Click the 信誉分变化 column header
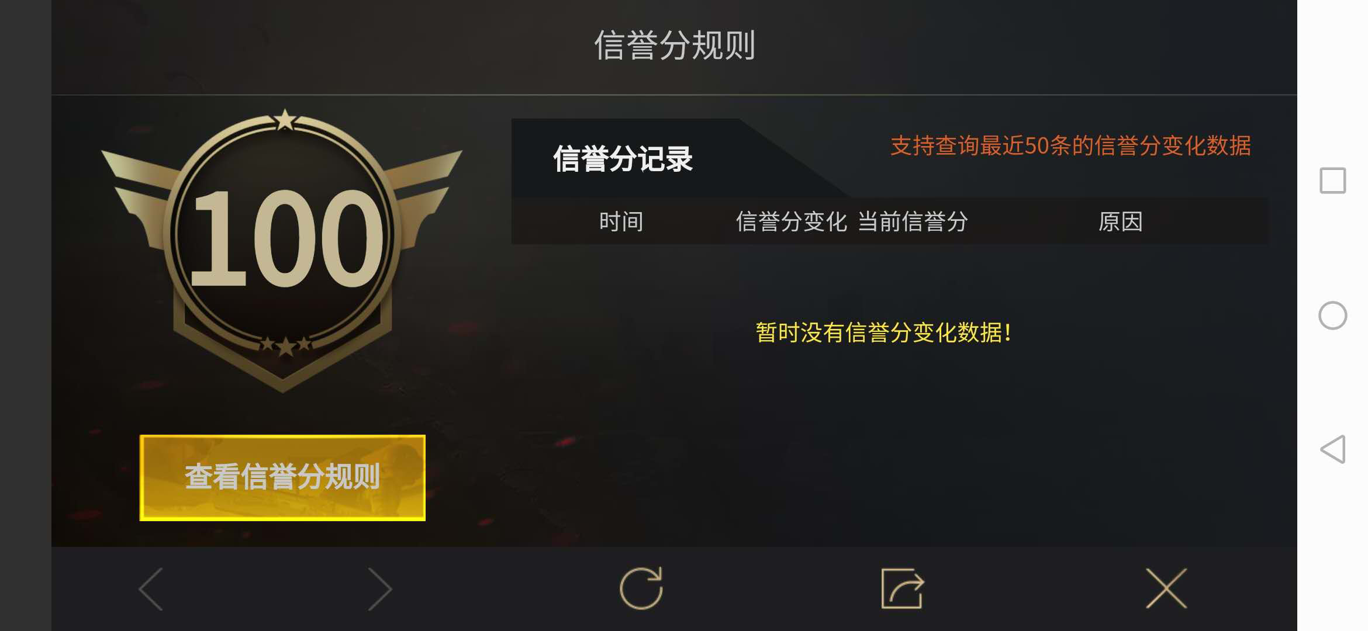This screenshot has height=631, width=1368. pos(791,221)
